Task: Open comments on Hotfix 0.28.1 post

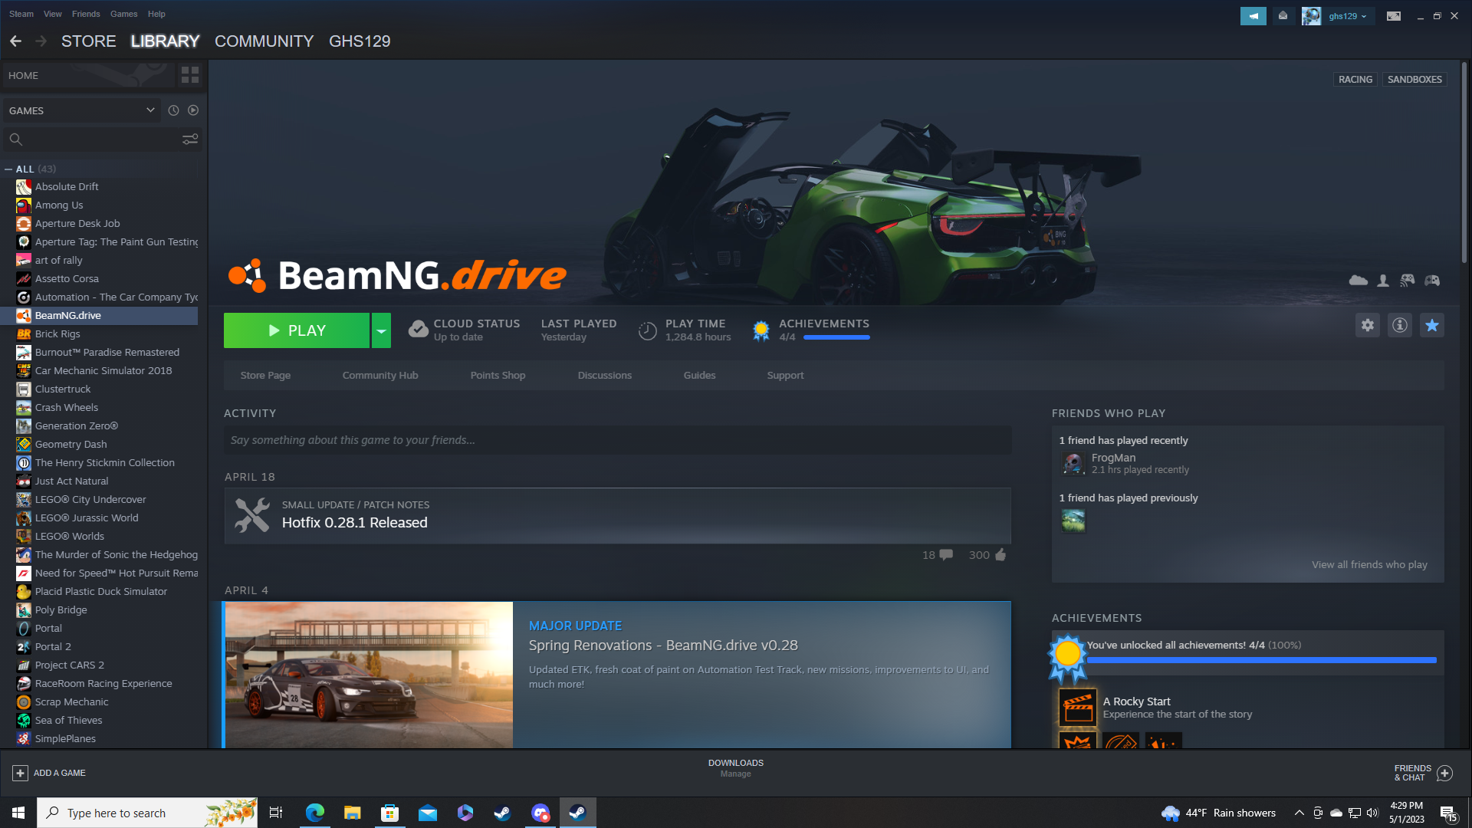Action: (x=947, y=554)
